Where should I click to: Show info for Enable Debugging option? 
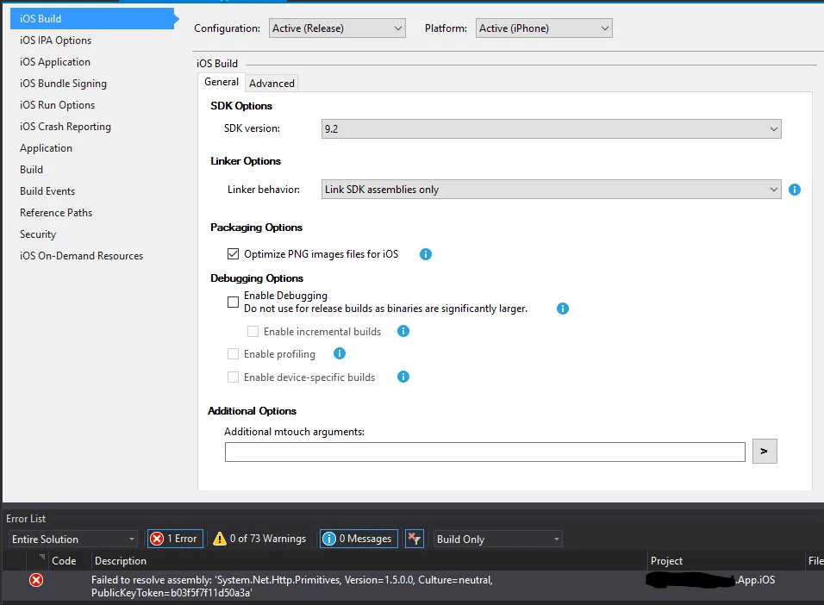coord(562,309)
